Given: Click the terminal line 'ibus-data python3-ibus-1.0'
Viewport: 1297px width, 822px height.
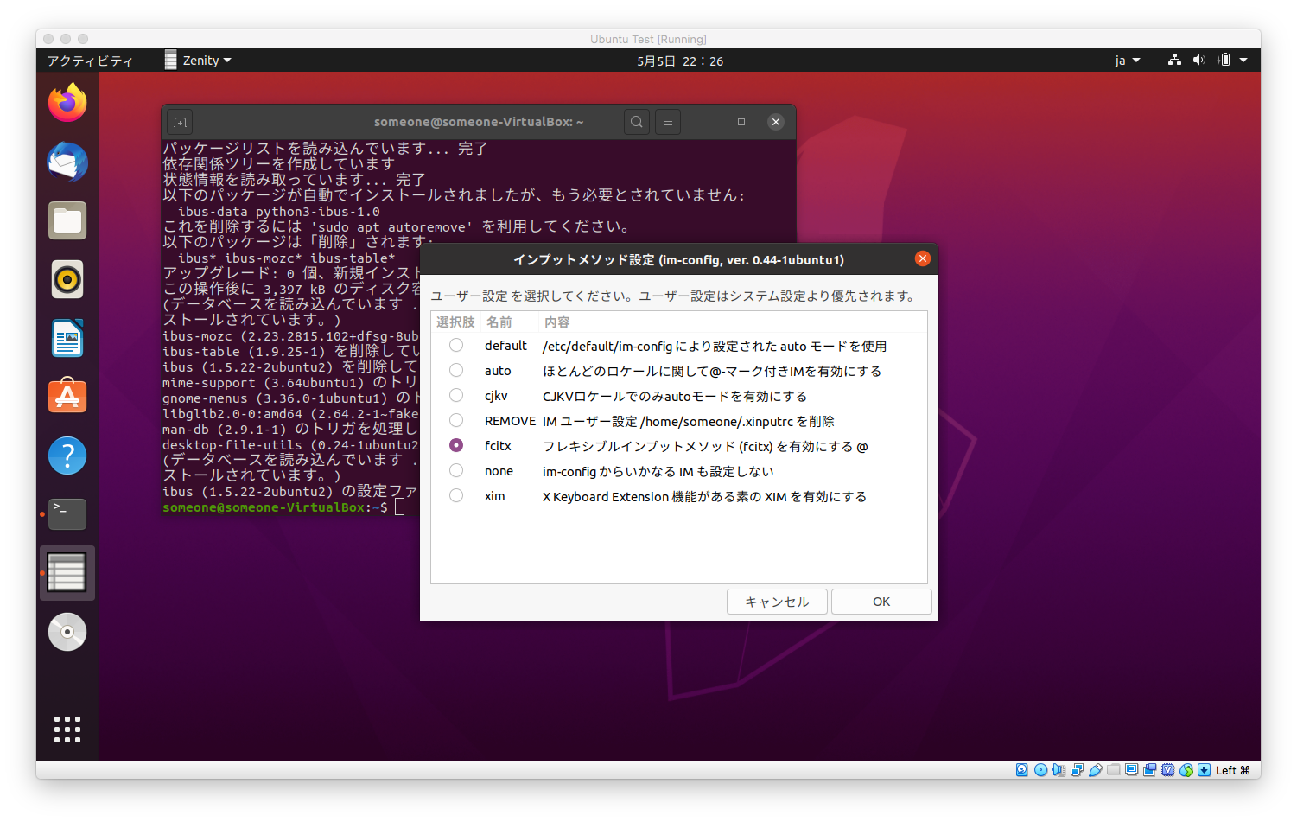Looking at the screenshot, I should 278,211.
